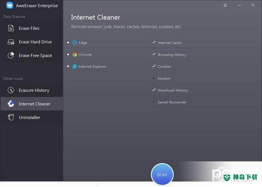Open the Erasure History section
The width and height of the screenshot is (262, 187).
[x=31, y=90]
